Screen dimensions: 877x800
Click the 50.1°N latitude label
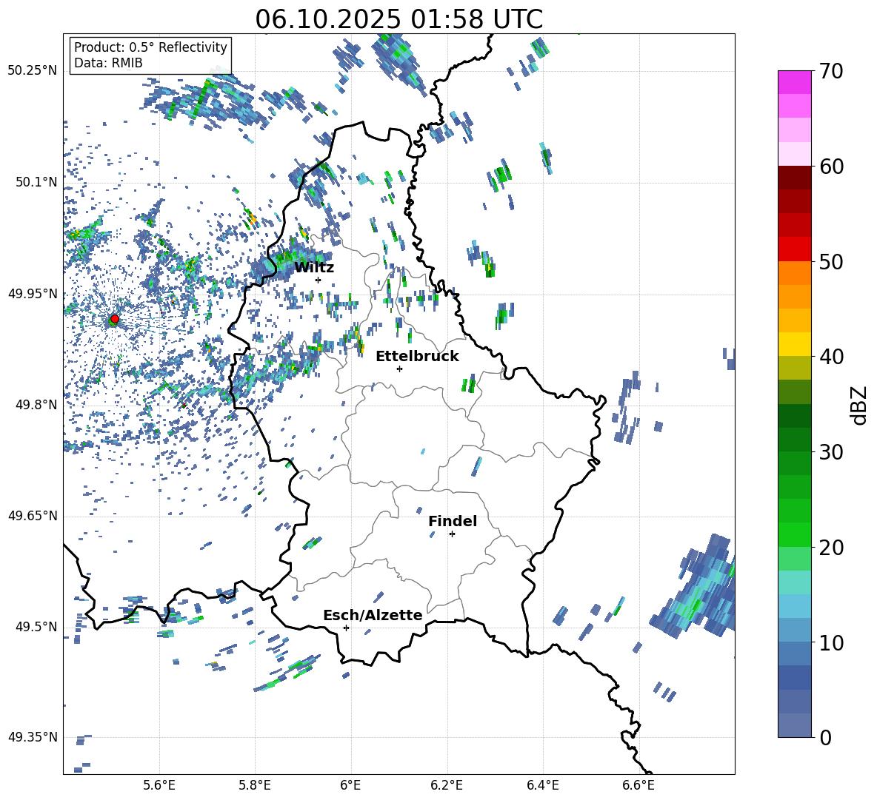pyautogui.click(x=36, y=182)
